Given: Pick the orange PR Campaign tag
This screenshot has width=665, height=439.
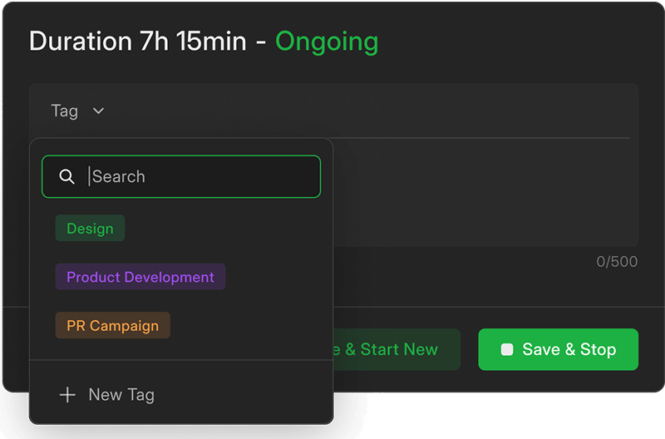Looking at the screenshot, I should (112, 326).
